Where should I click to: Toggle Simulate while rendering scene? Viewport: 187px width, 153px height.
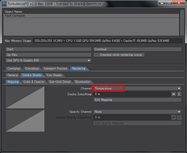pos(119,55)
